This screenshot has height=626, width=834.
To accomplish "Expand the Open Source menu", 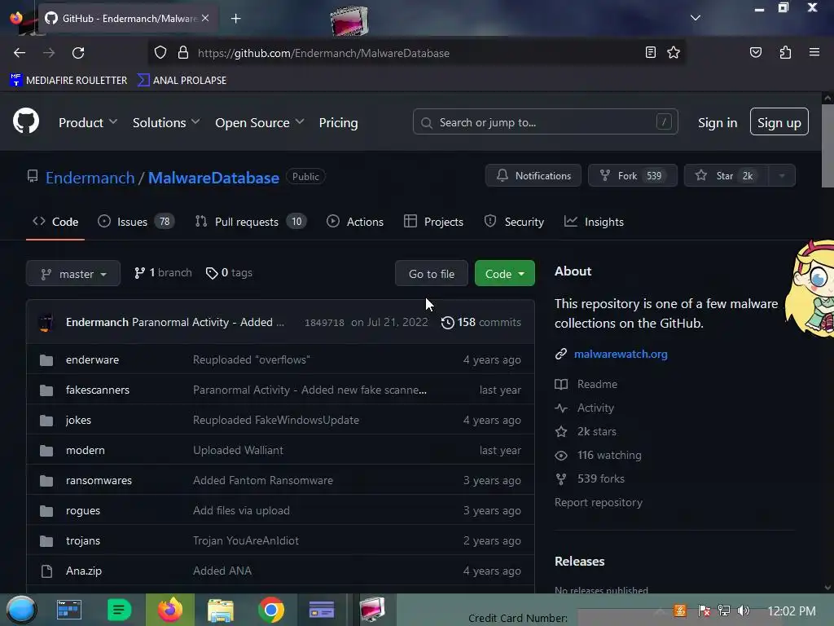I will point(260,122).
